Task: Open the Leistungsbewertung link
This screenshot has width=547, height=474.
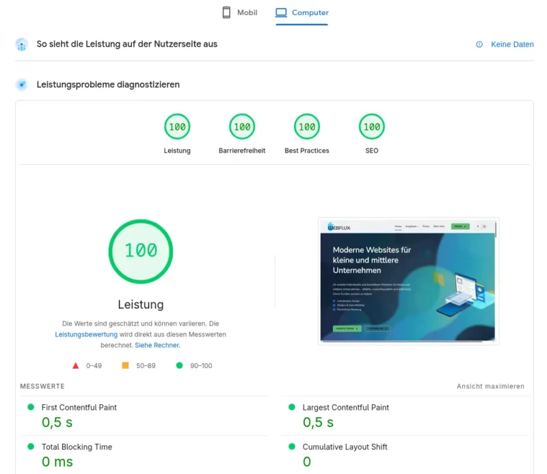Action: coord(86,334)
